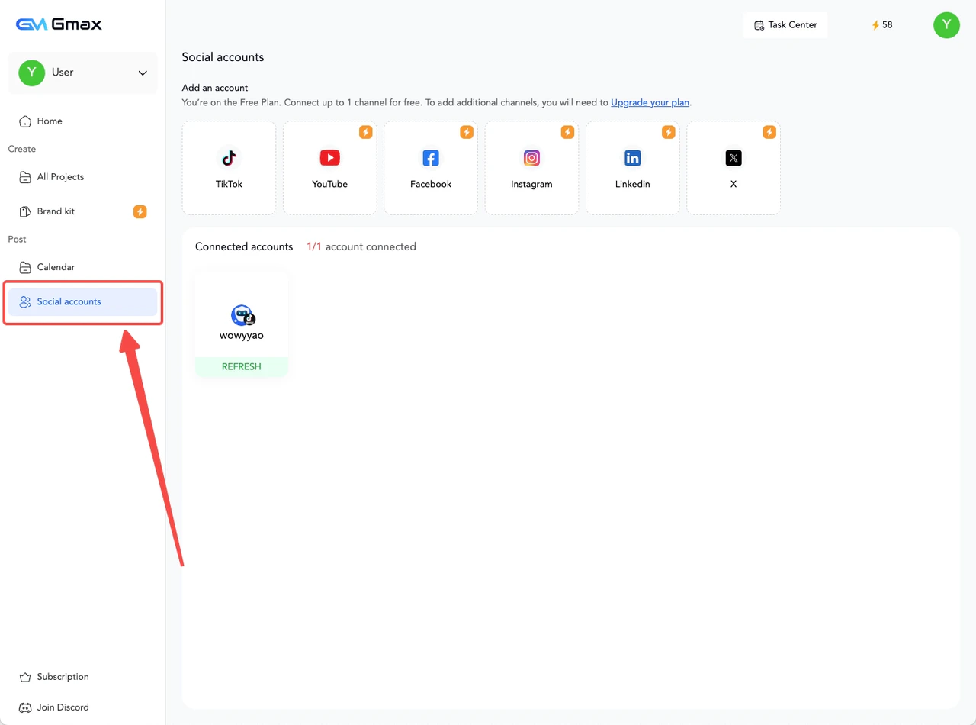This screenshot has width=976, height=725.
Task: Add an Instagram account card
Action: [x=531, y=168]
